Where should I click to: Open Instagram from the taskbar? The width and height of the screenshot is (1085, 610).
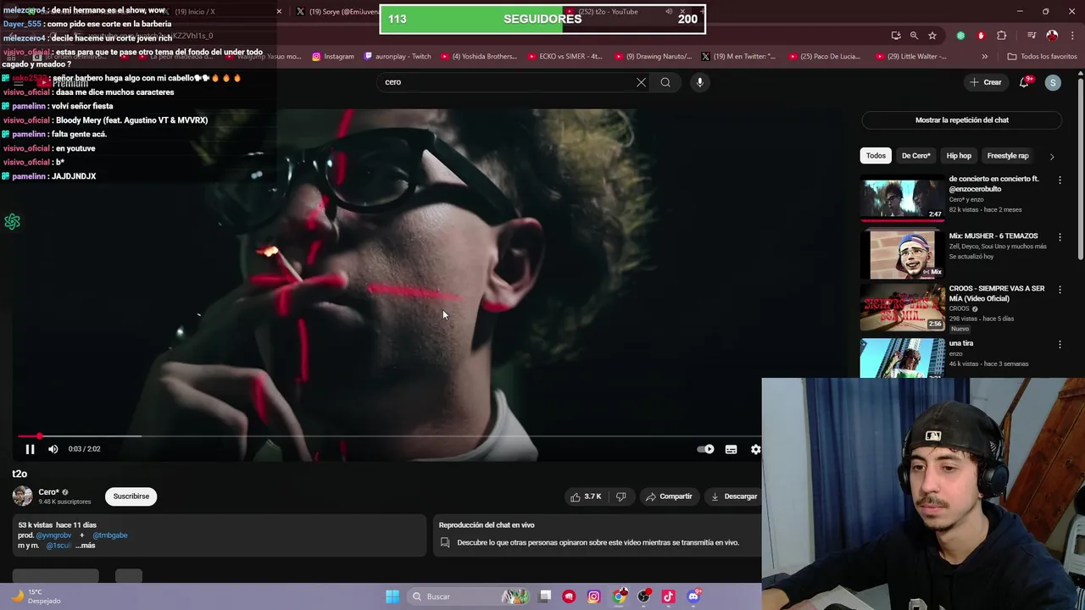point(593,596)
